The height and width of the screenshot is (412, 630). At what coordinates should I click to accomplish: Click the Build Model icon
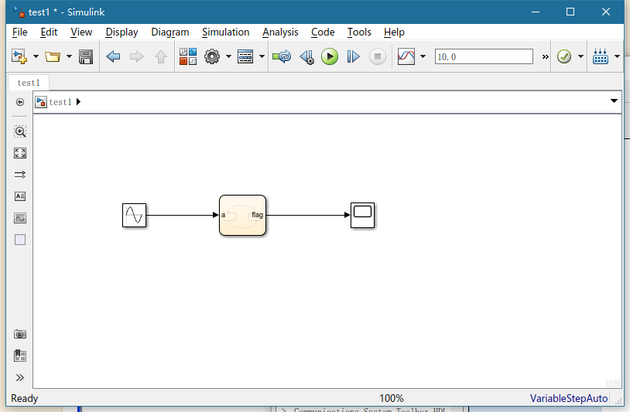tap(601, 56)
